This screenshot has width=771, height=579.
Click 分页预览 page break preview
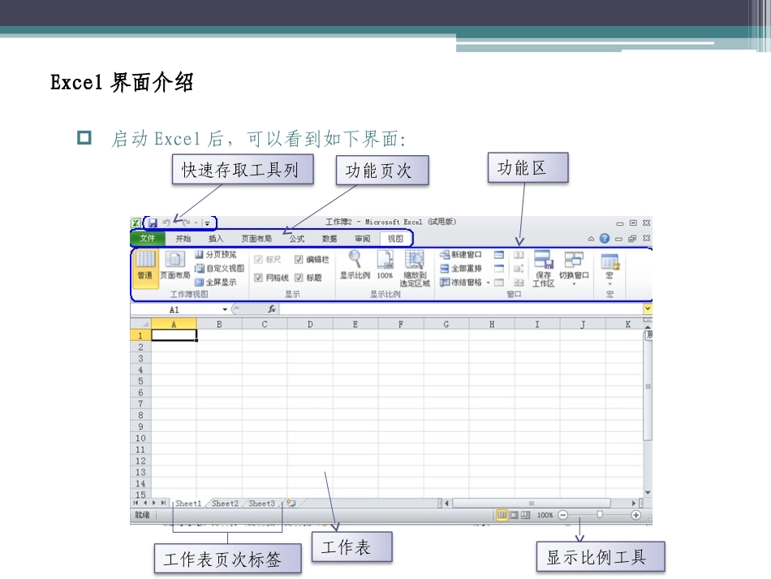[215, 254]
